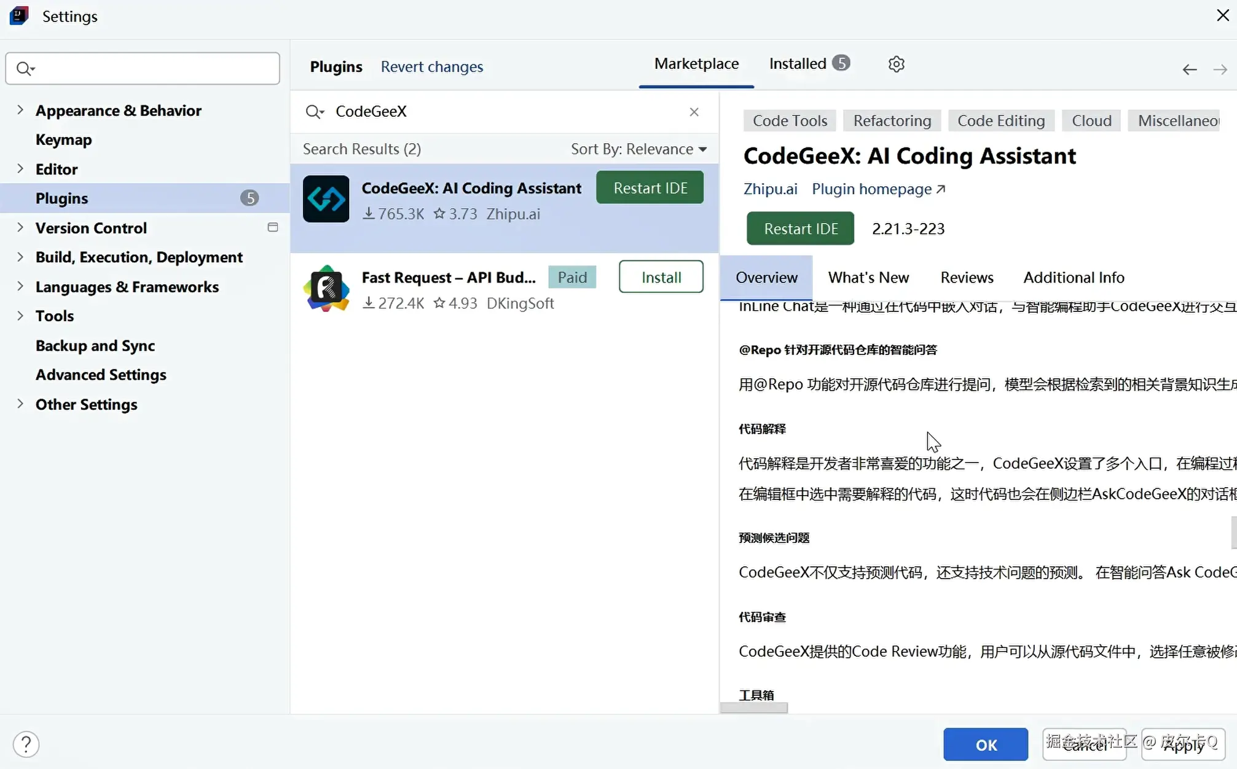The image size is (1237, 769).
Task: Install the Fast Request plugin
Action: [661, 277]
